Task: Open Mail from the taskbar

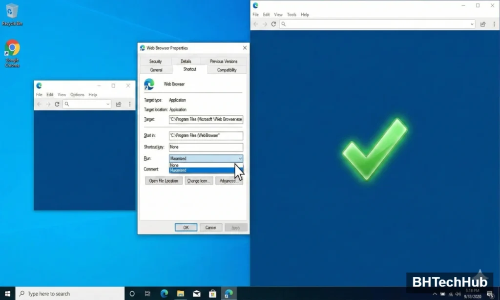Action: tap(196, 293)
